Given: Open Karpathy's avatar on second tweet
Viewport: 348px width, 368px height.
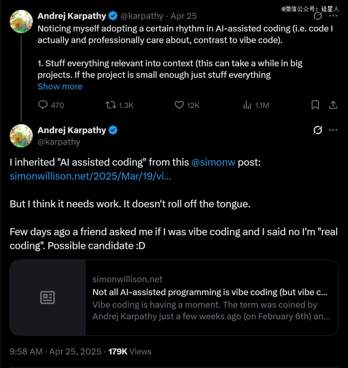Looking at the screenshot, I should [21, 136].
